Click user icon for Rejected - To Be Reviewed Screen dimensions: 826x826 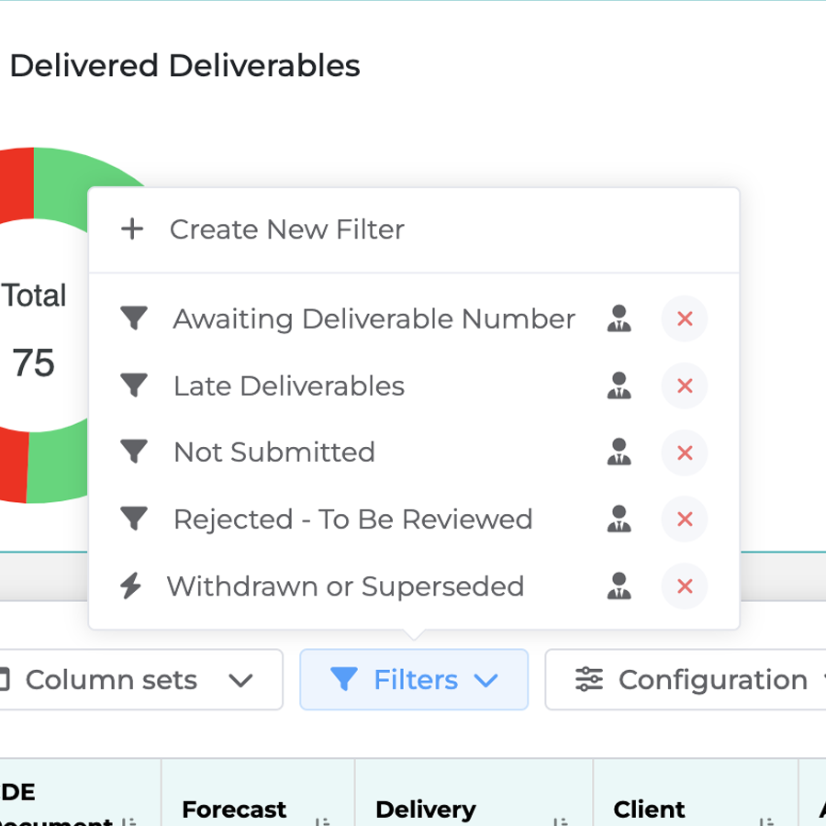(619, 519)
